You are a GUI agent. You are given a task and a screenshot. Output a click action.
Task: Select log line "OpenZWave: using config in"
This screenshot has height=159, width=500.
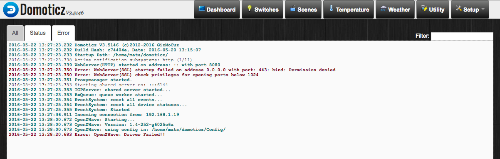[117, 129]
